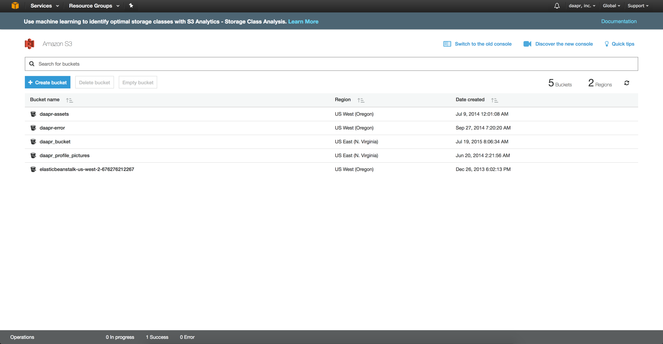The height and width of the screenshot is (344, 663).
Task: Open the Global region dropdown
Action: click(611, 6)
